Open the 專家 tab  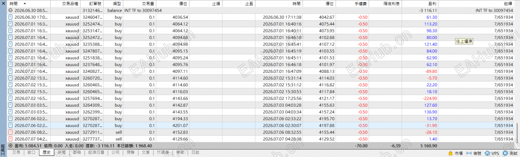(x=180, y=153)
